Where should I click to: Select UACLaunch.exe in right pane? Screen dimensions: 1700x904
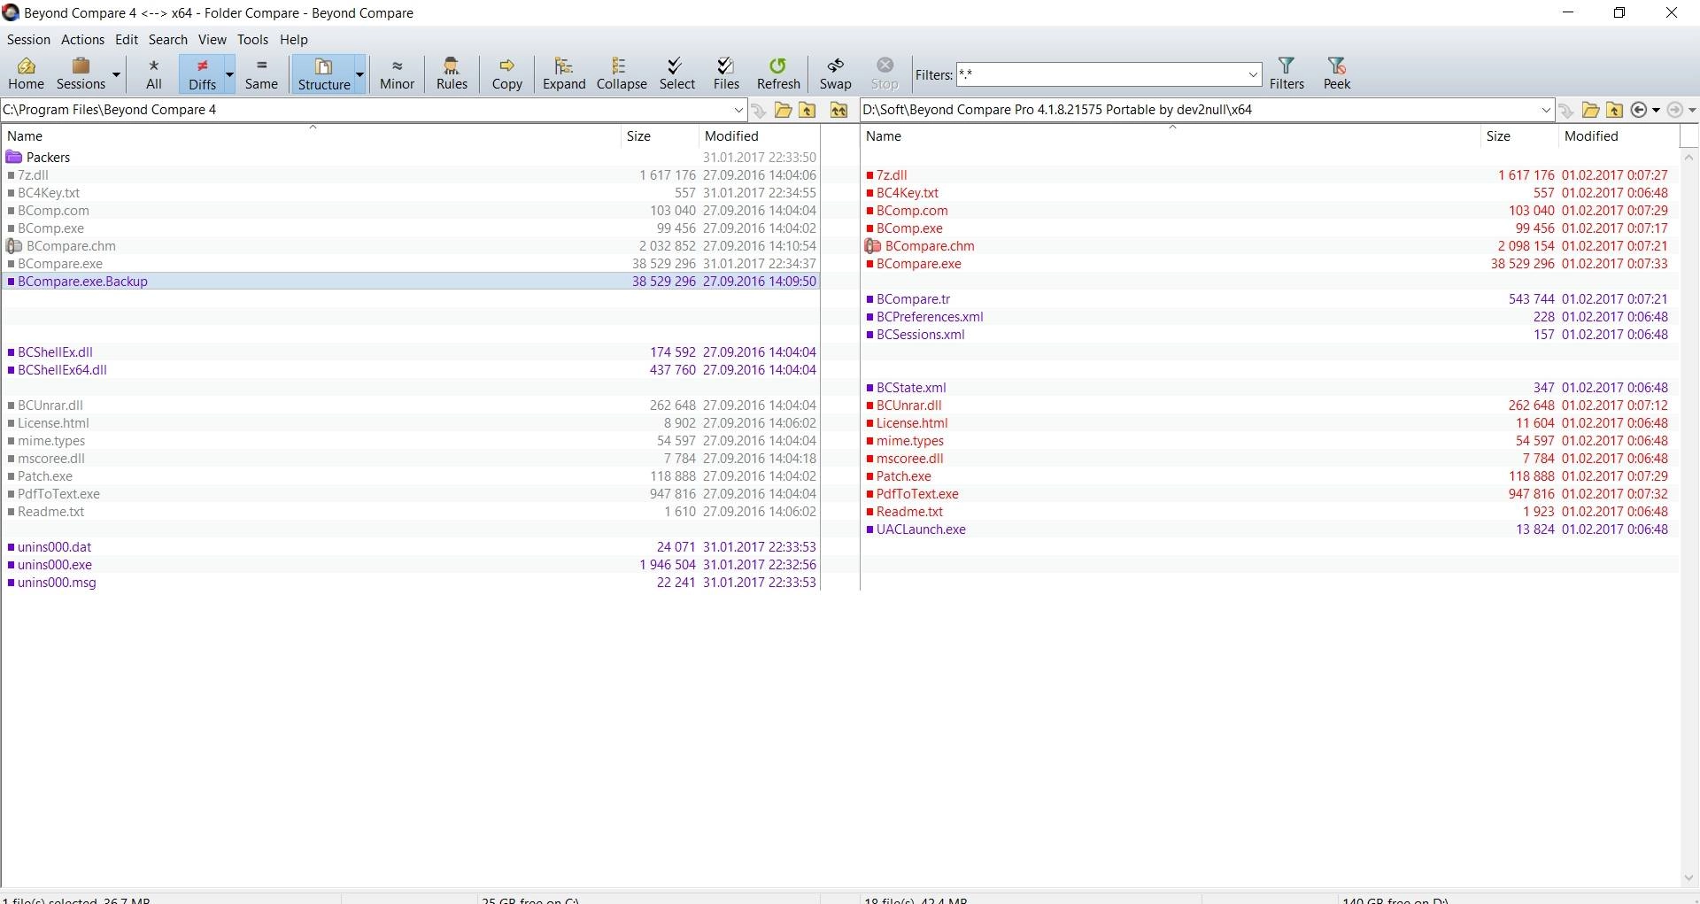[x=1270, y=529]
